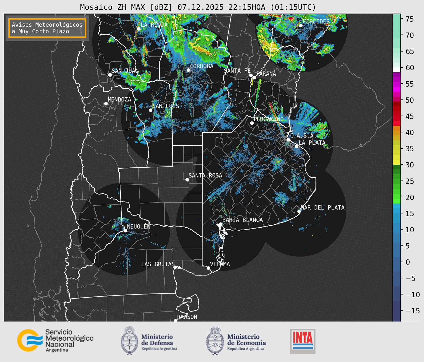Screen dimensions: 424x362
Task: Click the mint 70 dBZ color band
Action: tap(397, 35)
